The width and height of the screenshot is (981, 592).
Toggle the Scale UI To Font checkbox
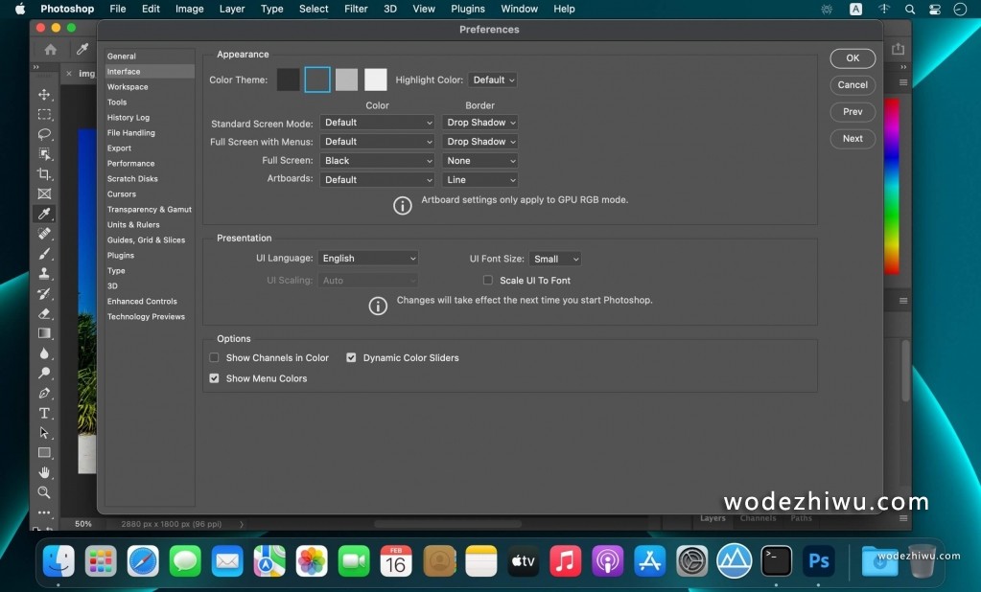click(x=488, y=281)
